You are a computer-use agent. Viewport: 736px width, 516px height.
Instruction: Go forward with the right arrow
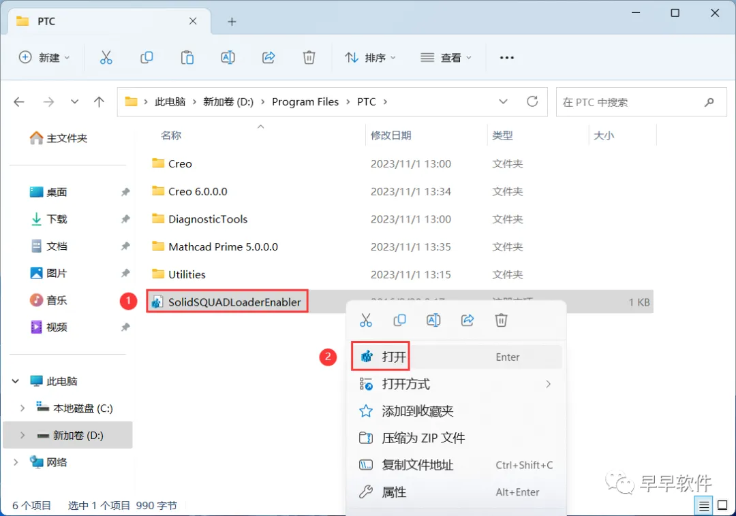pos(49,101)
